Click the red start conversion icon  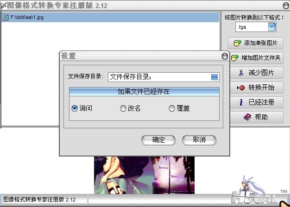tap(240, 88)
